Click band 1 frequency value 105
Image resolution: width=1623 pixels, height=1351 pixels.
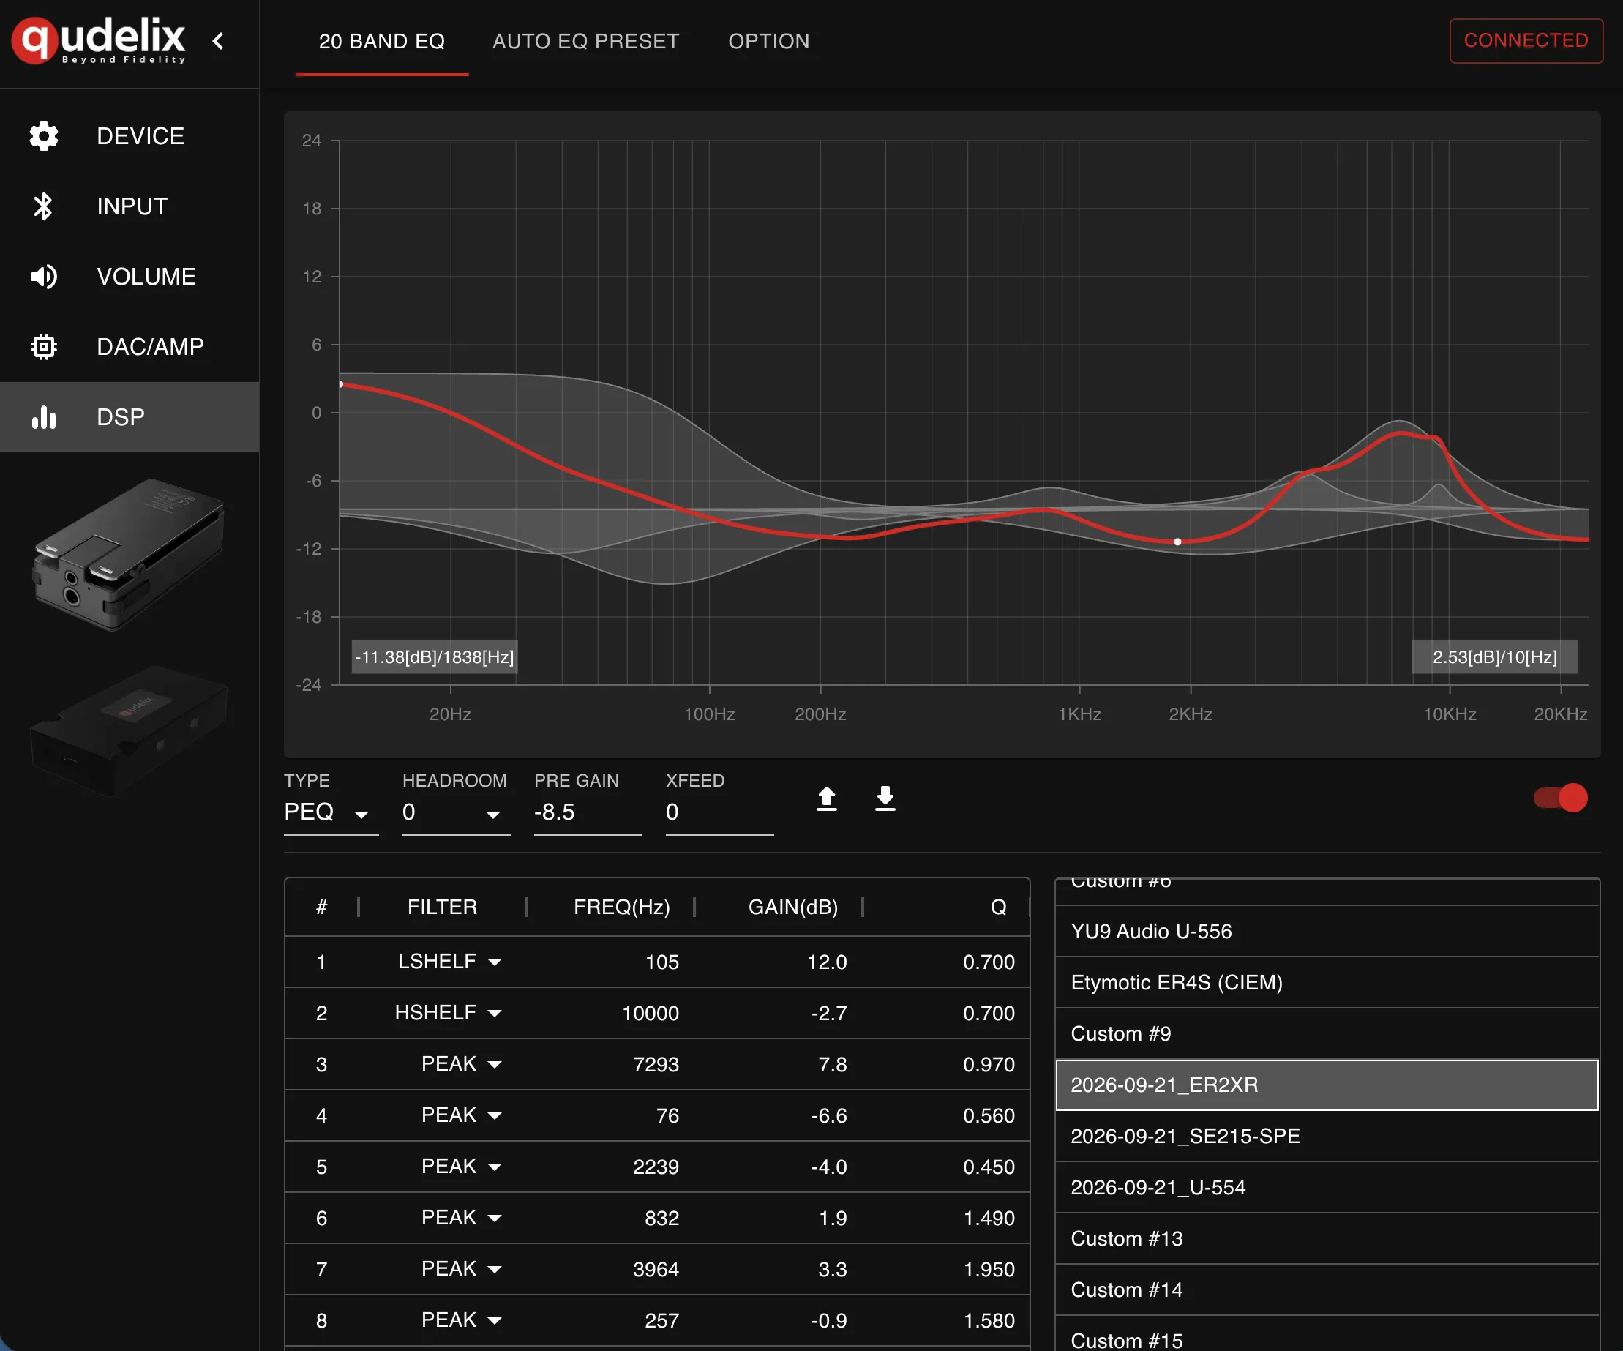[x=662, y=962]
